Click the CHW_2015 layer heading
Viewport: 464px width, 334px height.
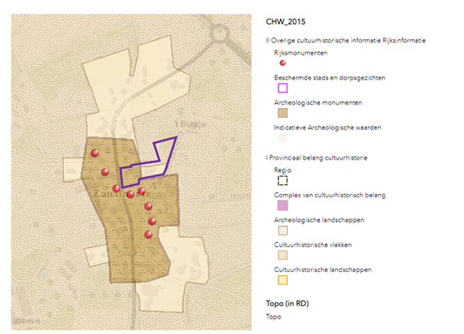coord(286,21)
